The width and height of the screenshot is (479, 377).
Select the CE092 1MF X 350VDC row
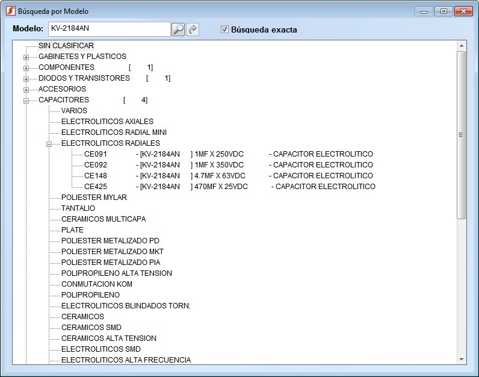229,165
